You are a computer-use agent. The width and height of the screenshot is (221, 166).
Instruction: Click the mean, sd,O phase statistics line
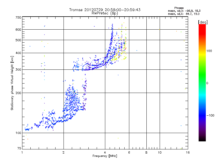click(184, 11)
